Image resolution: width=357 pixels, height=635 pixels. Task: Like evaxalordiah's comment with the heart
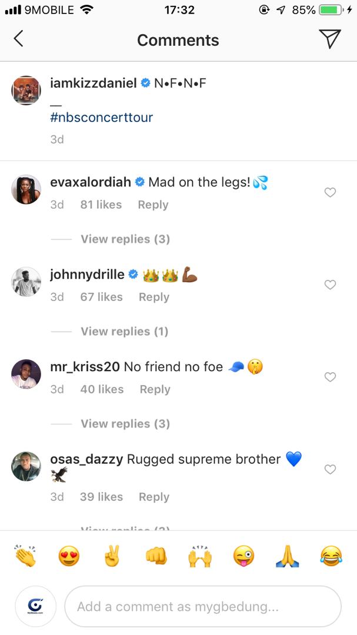[x=330, y=192]
